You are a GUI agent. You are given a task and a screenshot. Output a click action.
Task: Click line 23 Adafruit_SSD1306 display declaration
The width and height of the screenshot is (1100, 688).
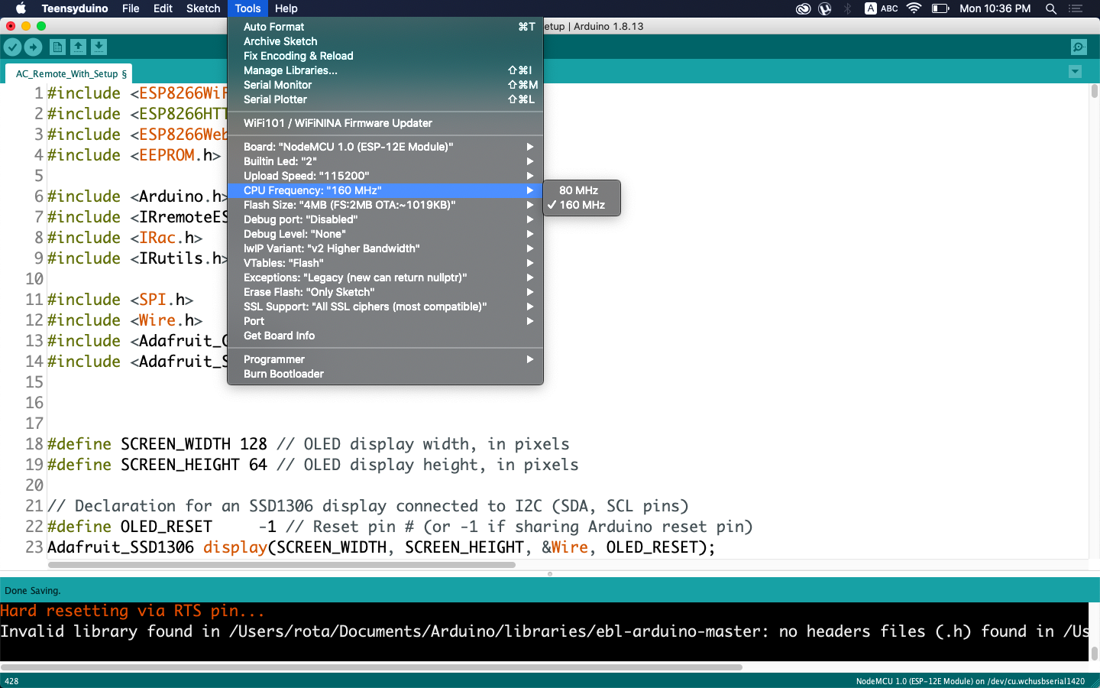pyautogui.click(x=381, y=547)
